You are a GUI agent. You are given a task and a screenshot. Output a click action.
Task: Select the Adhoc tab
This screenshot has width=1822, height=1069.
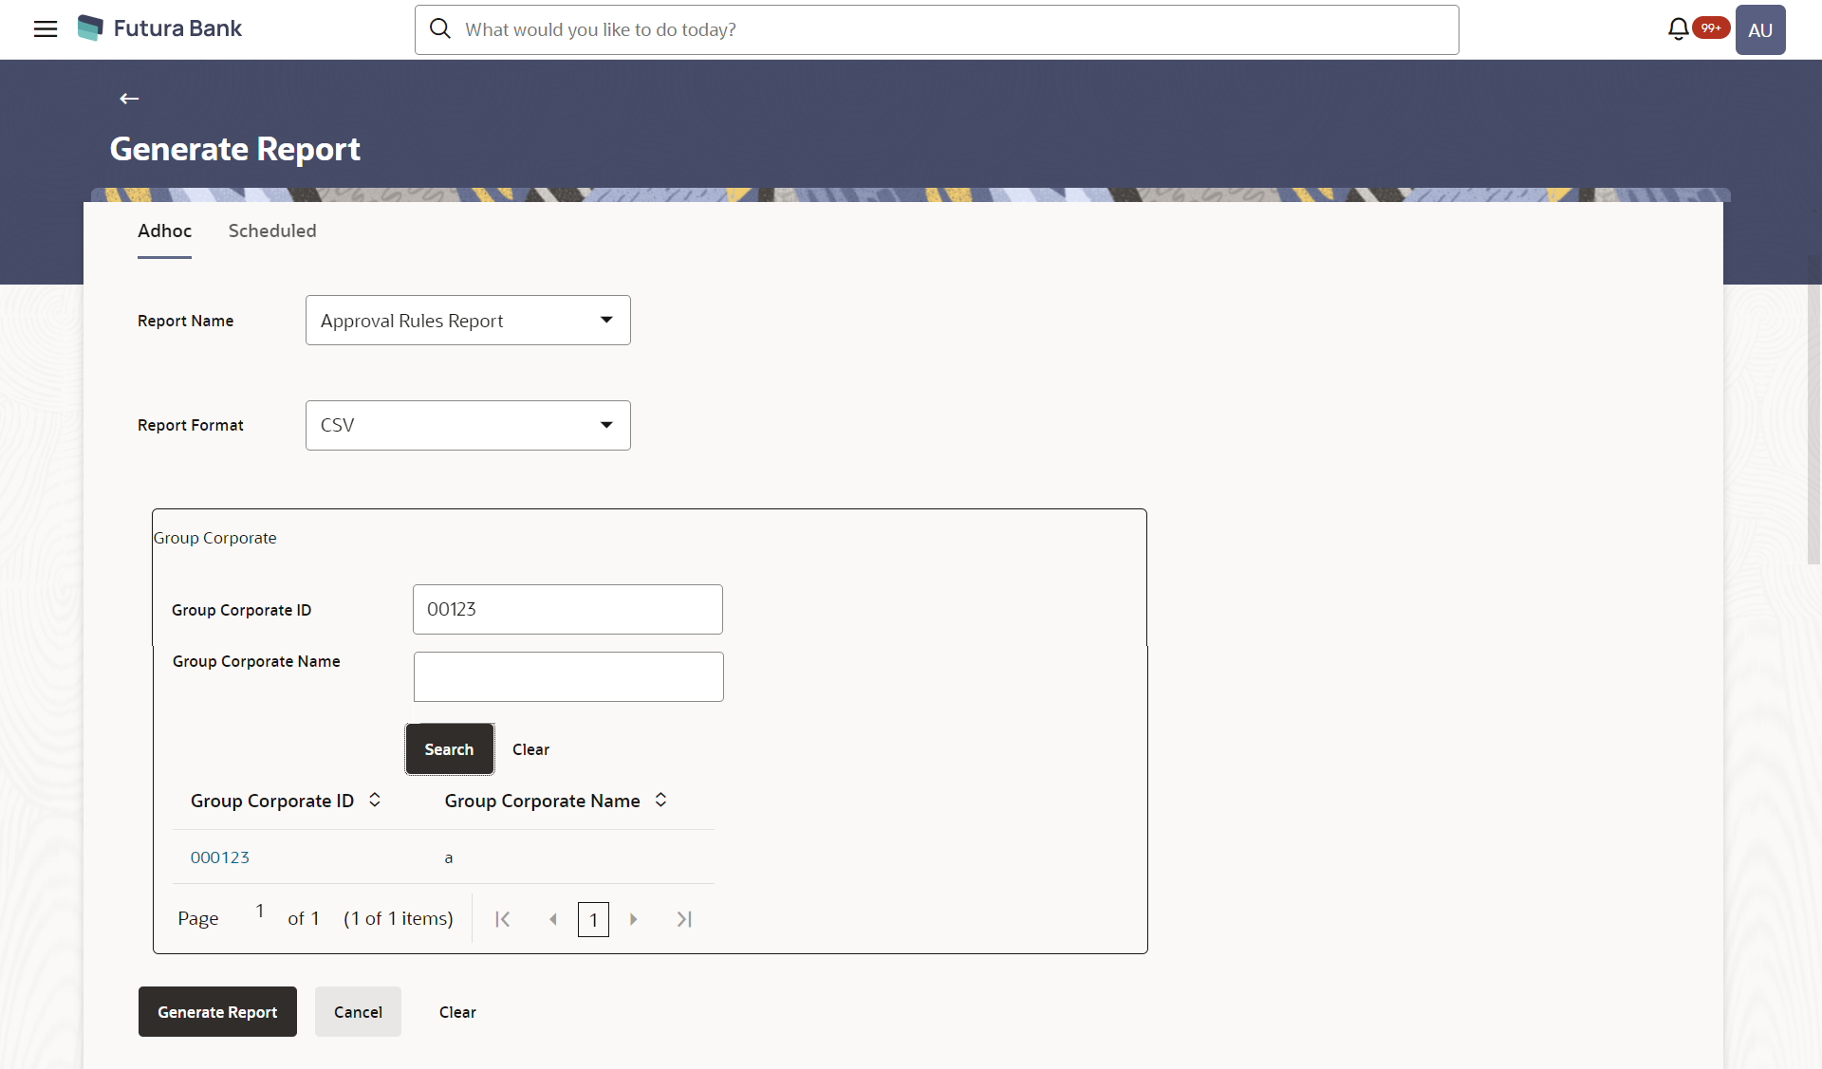coord(164,230)
